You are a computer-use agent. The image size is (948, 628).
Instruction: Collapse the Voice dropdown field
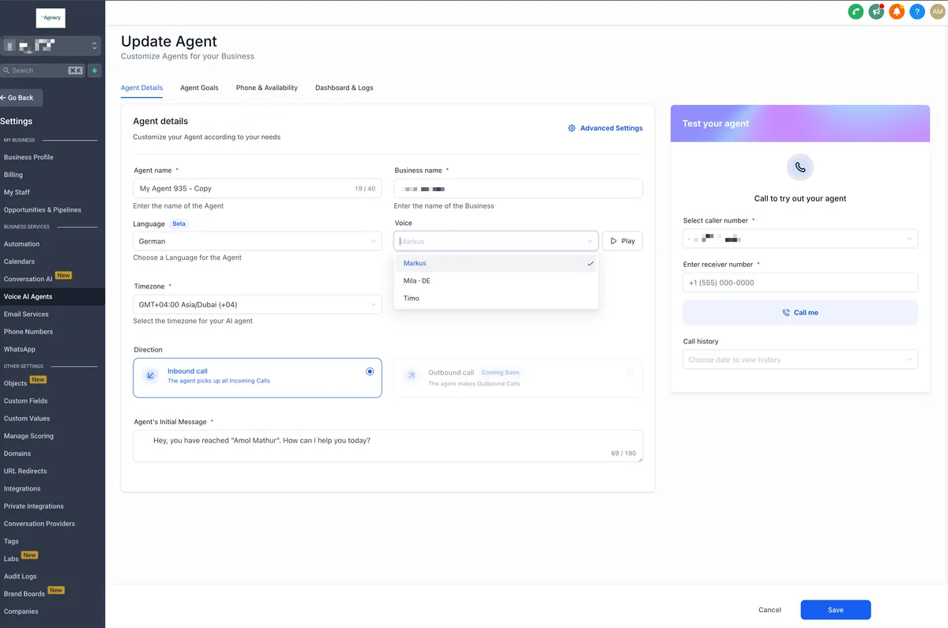point(496,241)
